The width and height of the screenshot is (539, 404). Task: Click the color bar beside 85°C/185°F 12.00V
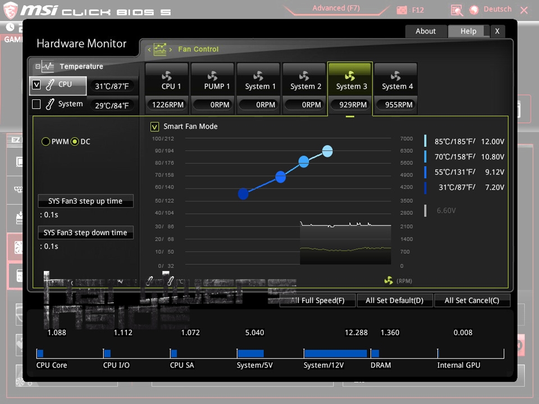click(x=426, y=141)
